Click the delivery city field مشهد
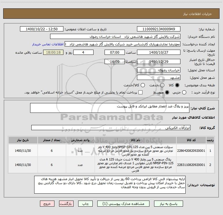The width and height of the screenshot is (223, 215). (x=159, y=77)
